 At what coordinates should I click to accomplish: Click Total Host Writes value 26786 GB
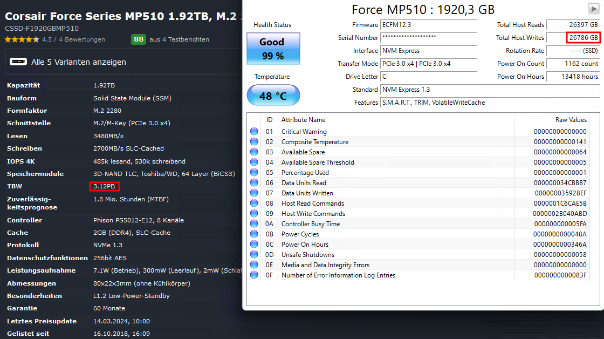pos(573,38)
